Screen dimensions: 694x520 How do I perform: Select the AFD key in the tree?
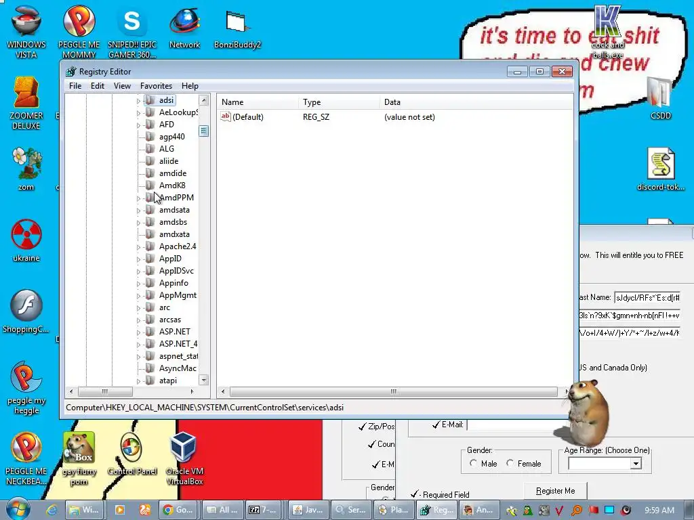pos(167,125)
